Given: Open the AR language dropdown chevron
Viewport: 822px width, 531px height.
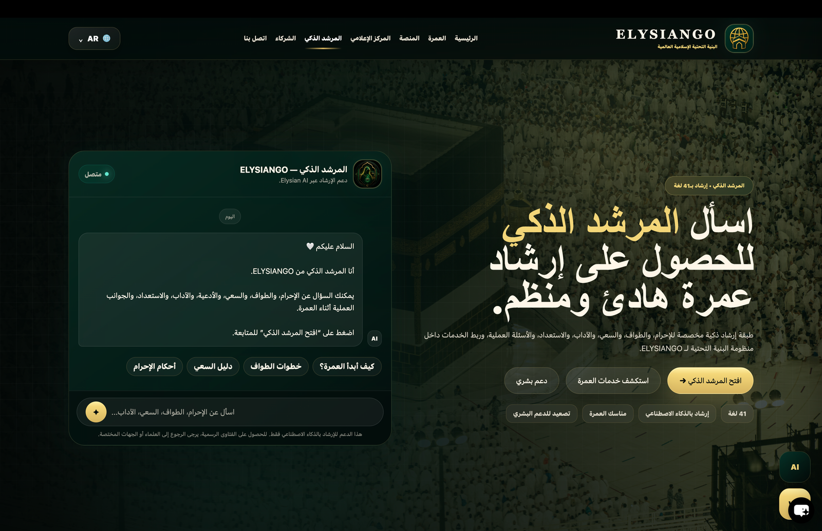Looking at the screenshot, I should click(81, 40).
